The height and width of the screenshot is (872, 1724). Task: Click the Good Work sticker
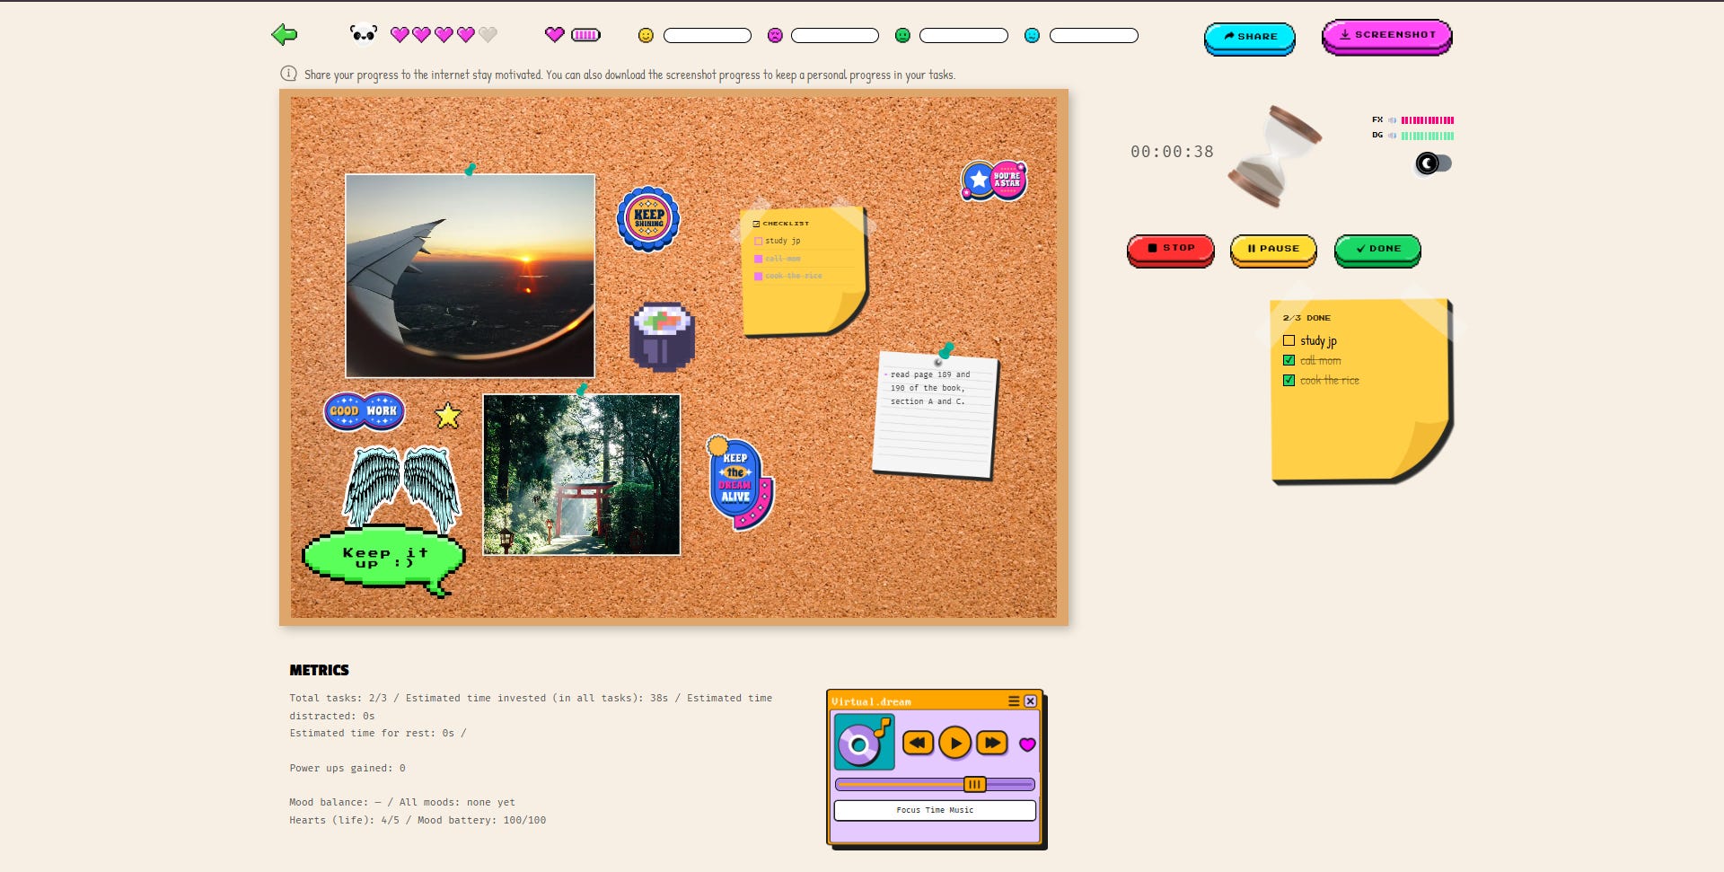[x=364, y=411]
